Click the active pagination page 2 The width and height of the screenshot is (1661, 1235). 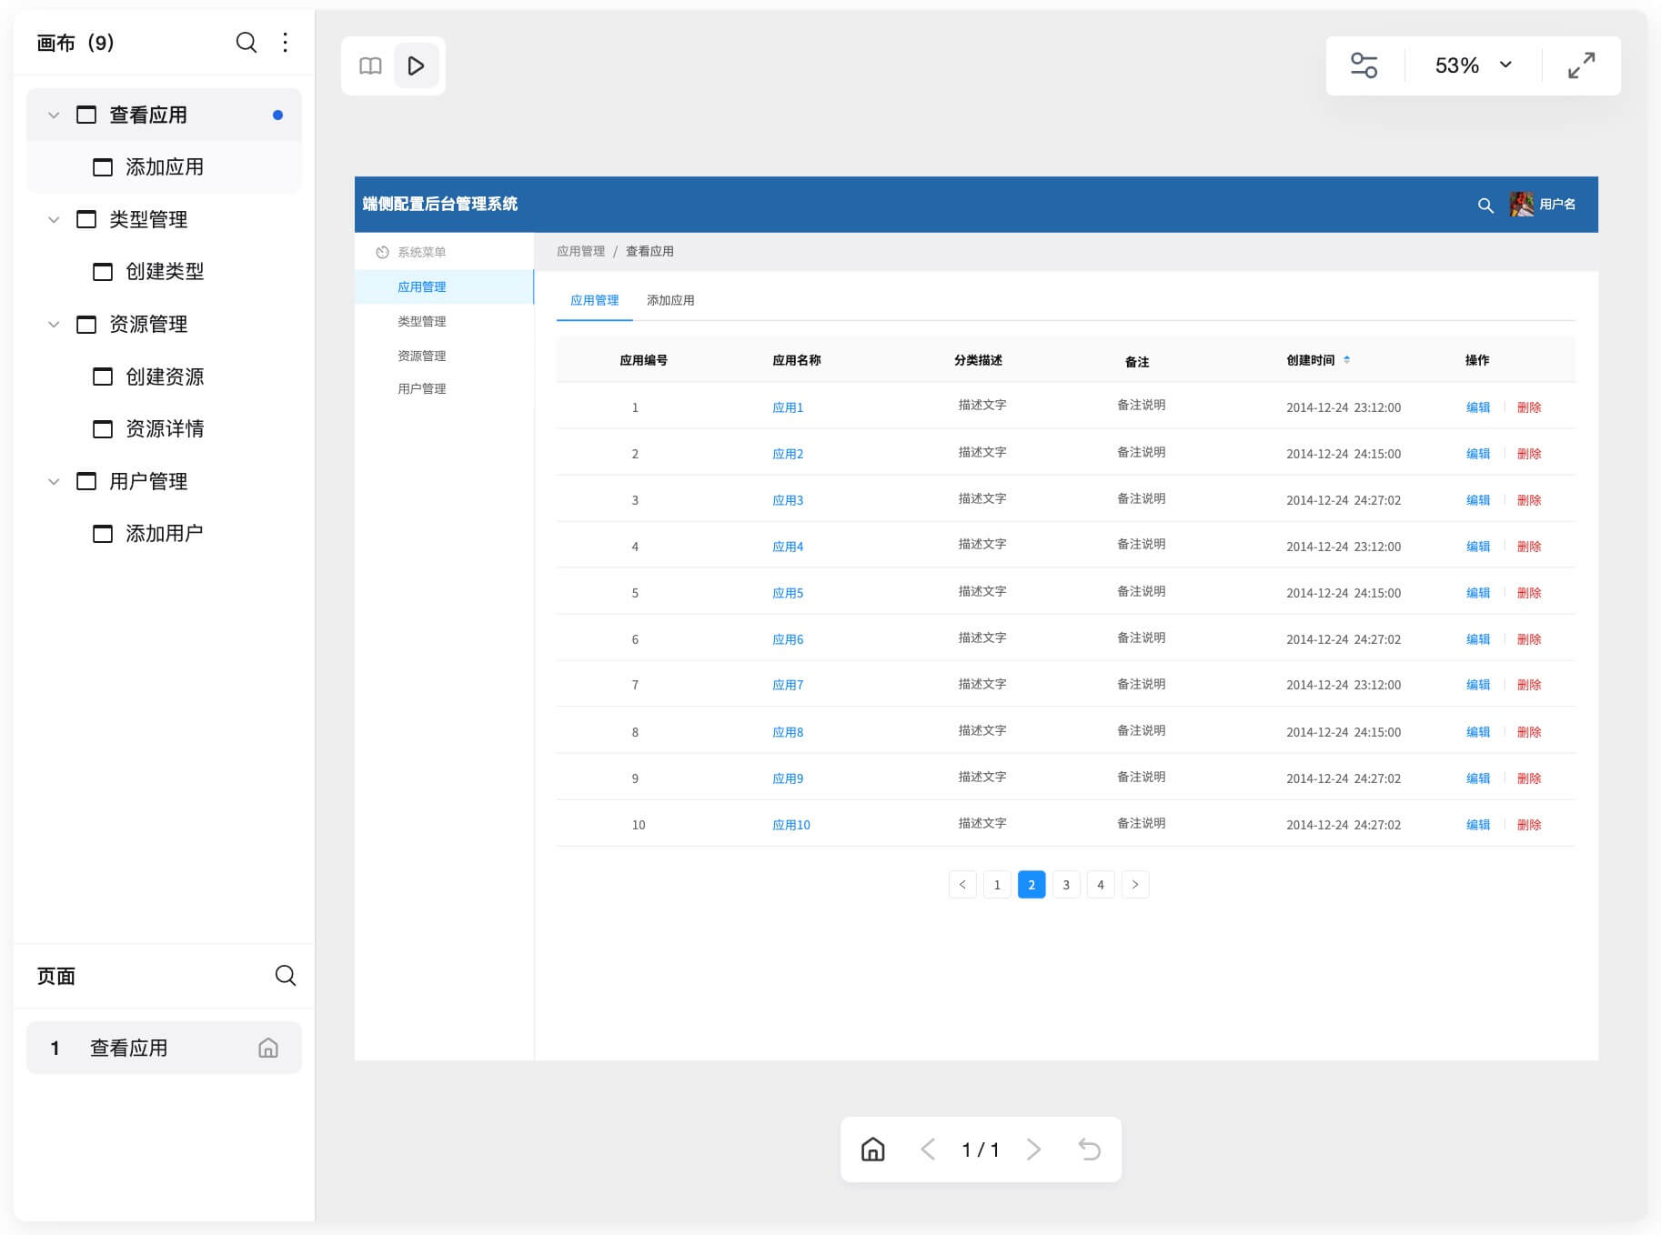click(1032, 885)
